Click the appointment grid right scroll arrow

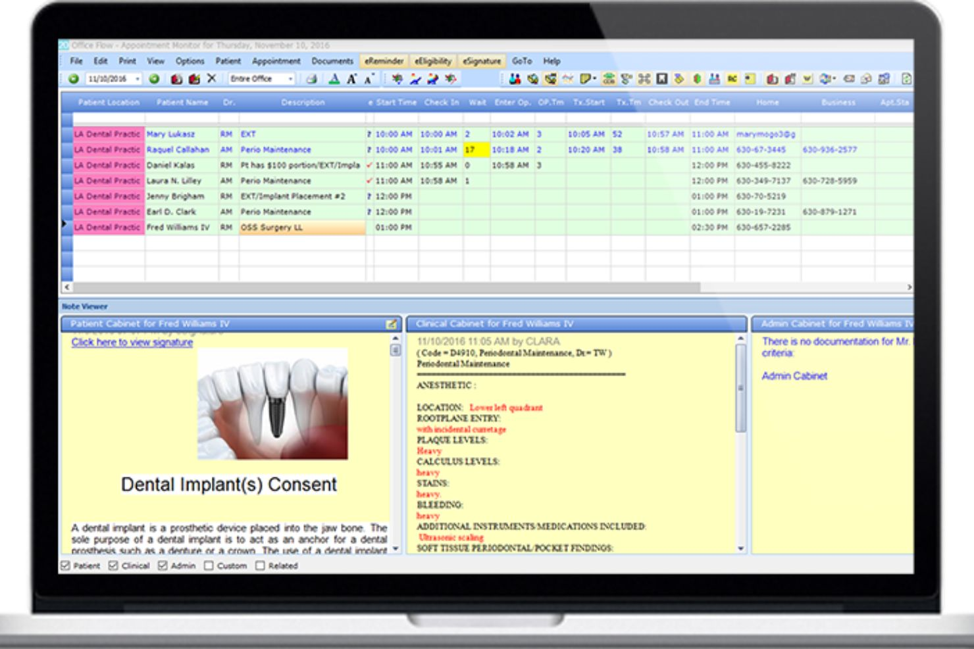click(909, 287)
